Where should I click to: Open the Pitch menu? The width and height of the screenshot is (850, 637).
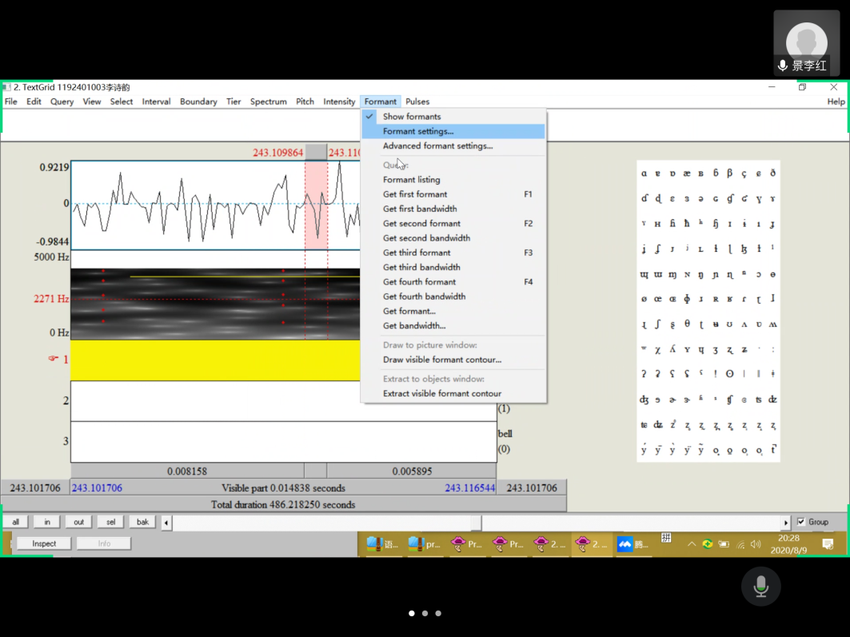point(305,102)
